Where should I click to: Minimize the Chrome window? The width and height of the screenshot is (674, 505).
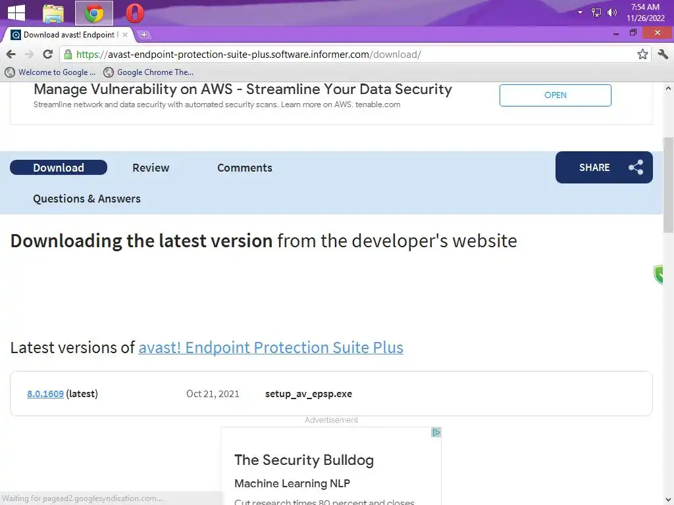click(x=616, y=33)
